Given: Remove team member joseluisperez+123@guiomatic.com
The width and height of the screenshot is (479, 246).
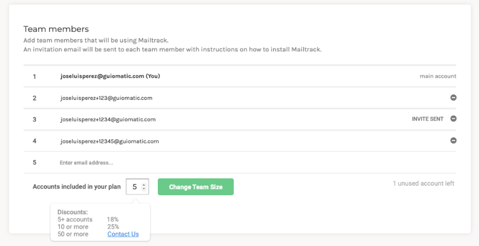Looking at the screenshot, I should (x=453, y=98).
